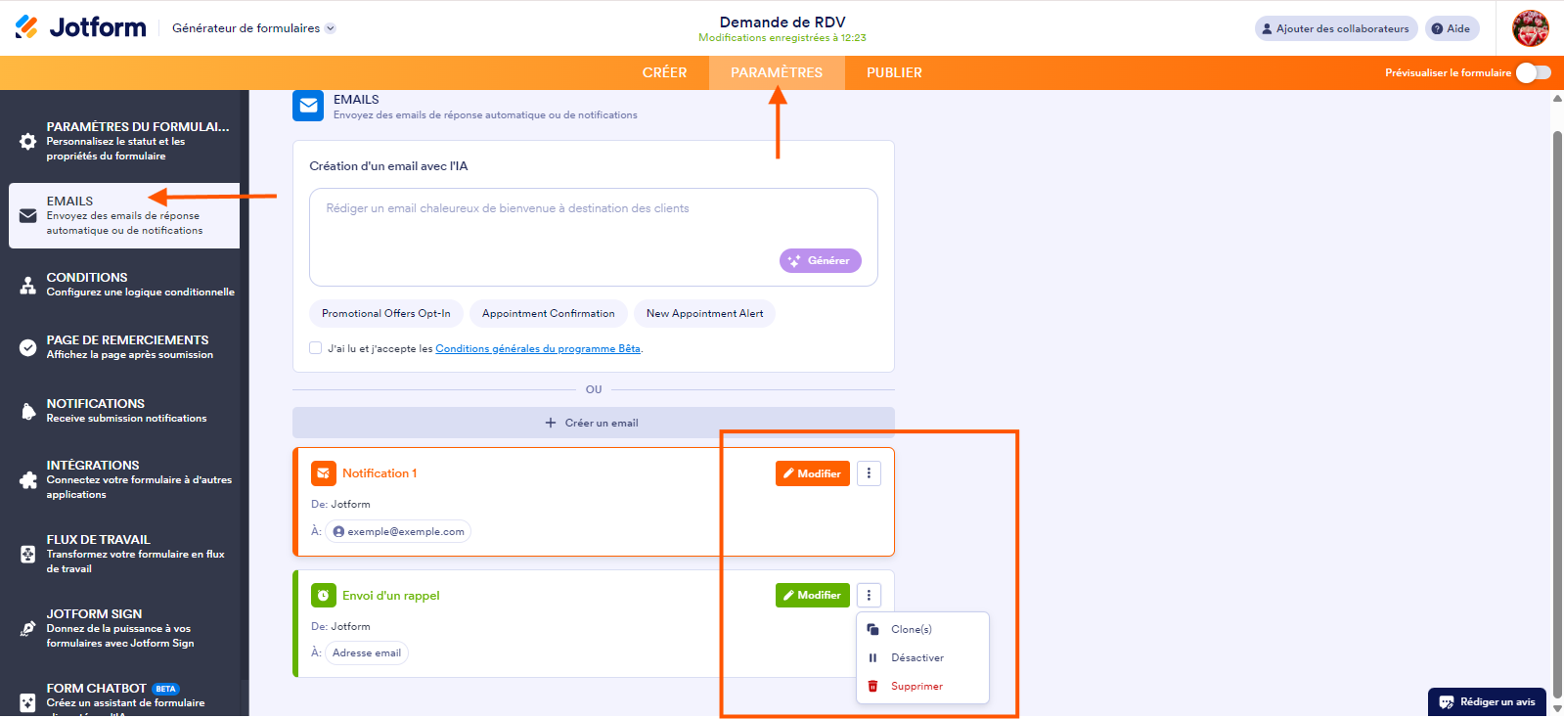Open Paramètres du formulaire gear icon

tap(28, 141)
